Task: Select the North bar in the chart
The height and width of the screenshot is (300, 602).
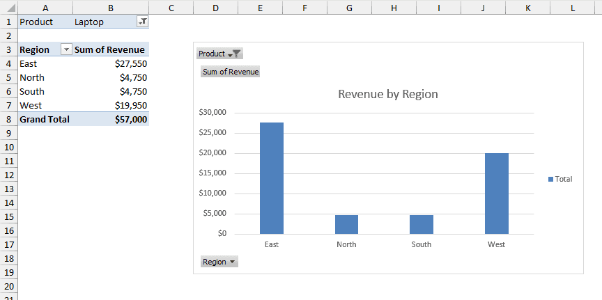Action: coord(346,224)
